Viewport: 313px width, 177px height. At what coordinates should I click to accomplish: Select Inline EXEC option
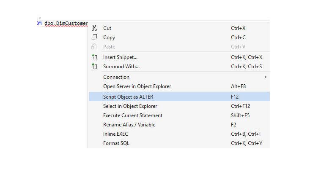[x=179, y=134]
